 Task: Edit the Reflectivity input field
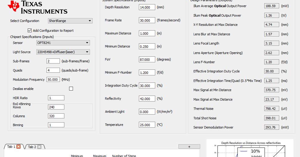147,99
